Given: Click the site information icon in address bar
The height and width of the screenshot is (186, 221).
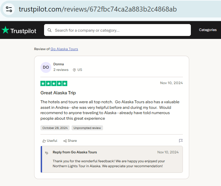Looking at the screenshot, I should pos(9,9).
